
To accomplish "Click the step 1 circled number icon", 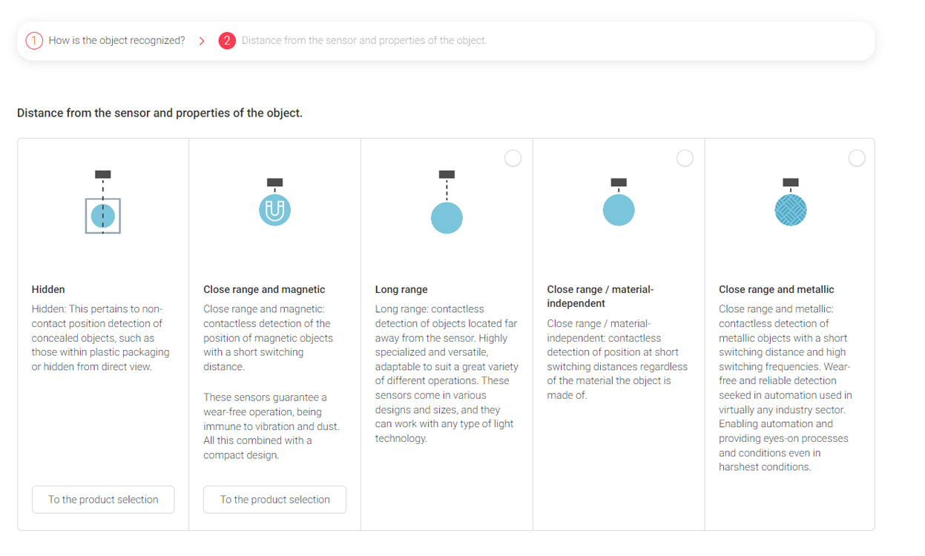I will (34, 41).
